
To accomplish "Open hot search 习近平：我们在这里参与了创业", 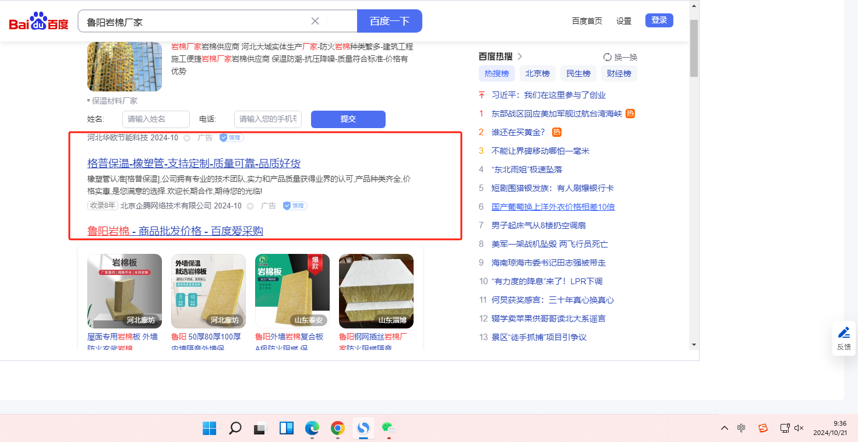I will (549, 95).
